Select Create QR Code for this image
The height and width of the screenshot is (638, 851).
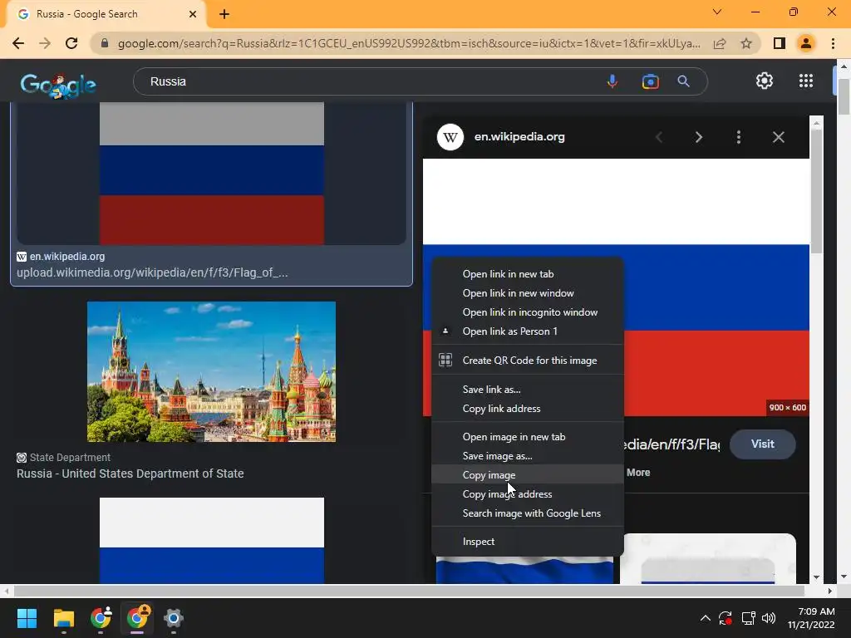tap(528, 361)
